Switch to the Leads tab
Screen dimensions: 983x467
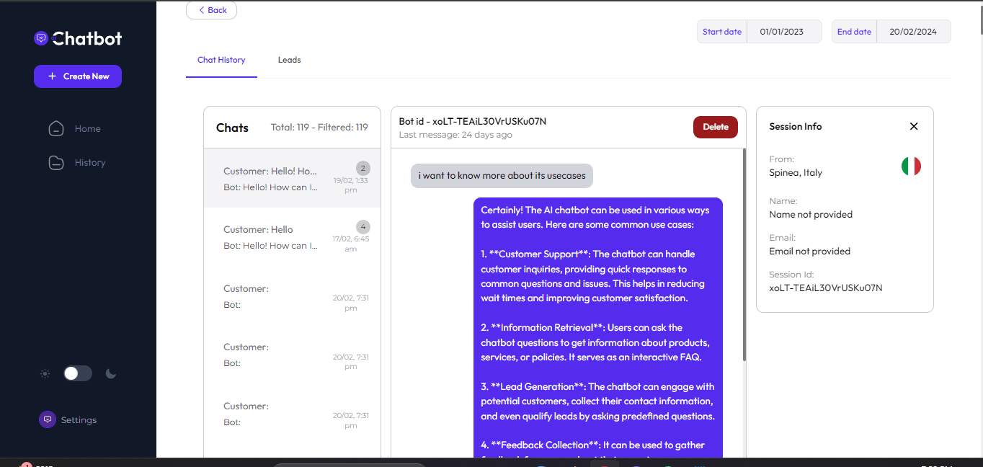click(289, 60)
